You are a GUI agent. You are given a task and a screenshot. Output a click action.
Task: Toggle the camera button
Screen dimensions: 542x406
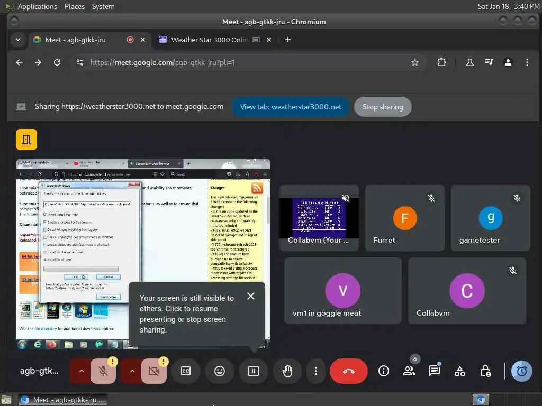tap(154, 371)
